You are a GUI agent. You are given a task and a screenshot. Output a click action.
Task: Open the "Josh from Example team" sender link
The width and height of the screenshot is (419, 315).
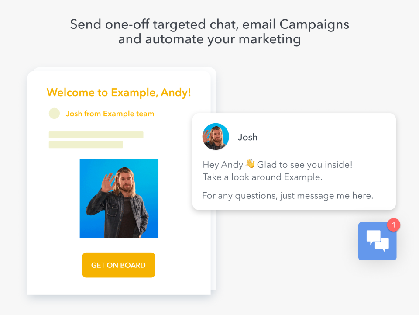coord(110,114)
